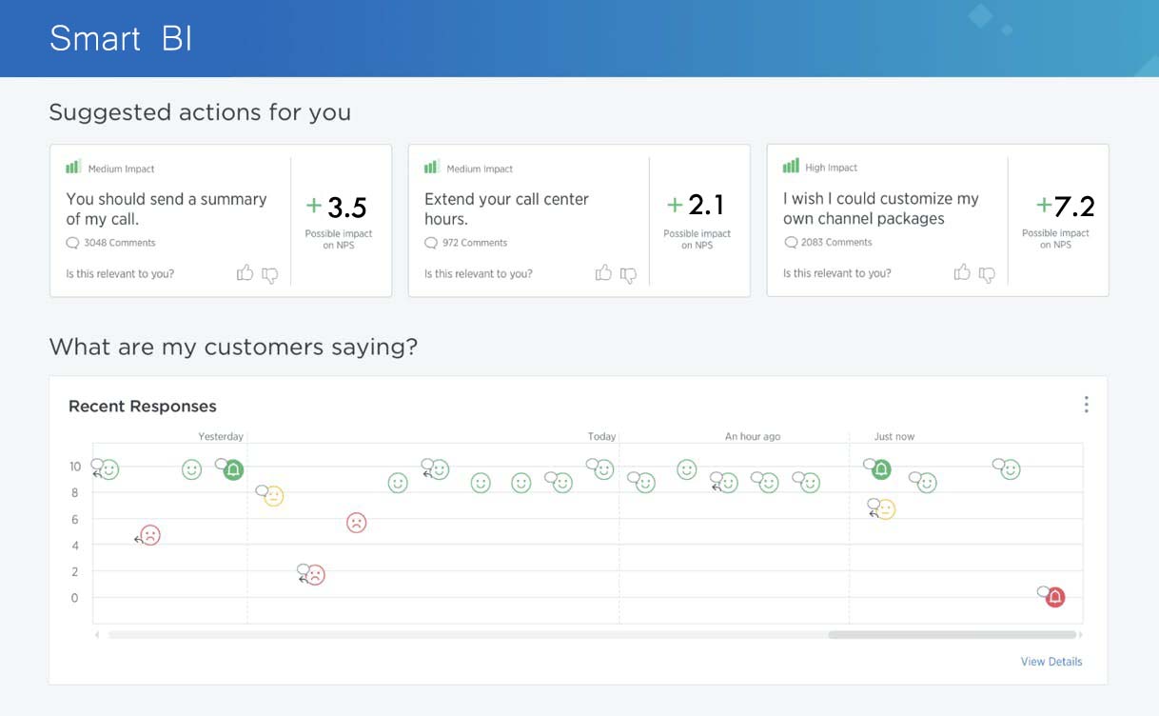
Task: Open the 2083 Comments link
Action: (x=836, y=243)
